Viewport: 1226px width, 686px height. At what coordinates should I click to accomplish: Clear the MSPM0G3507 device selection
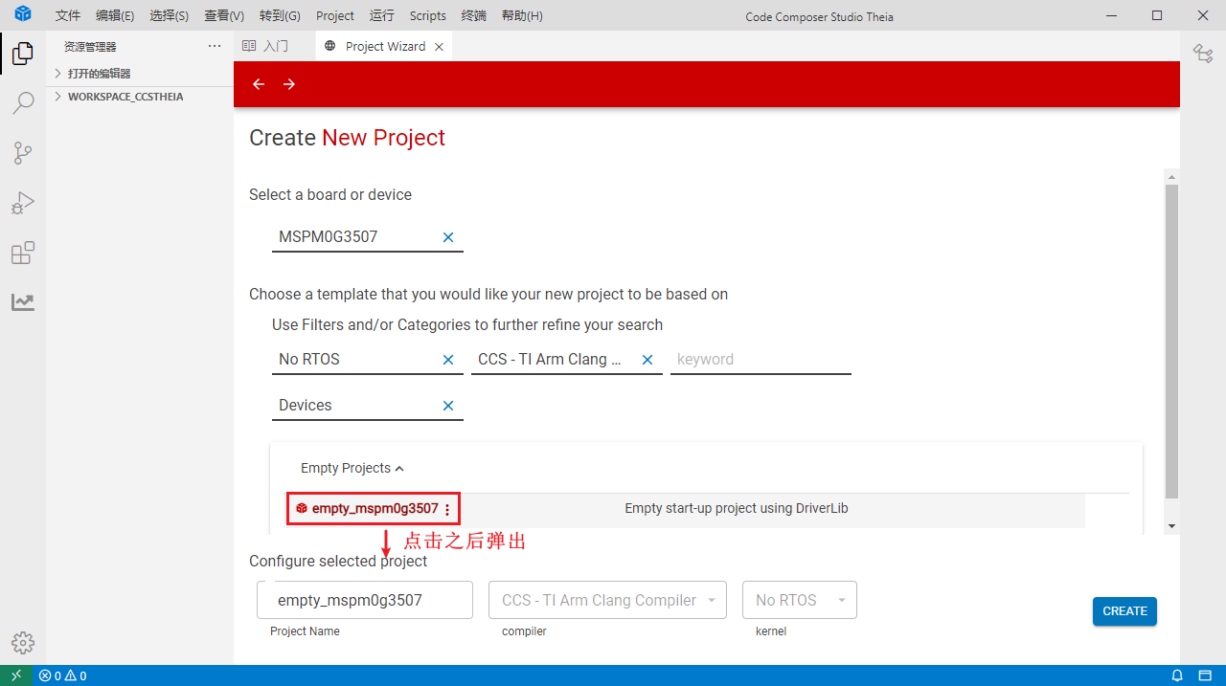point(448,237)
